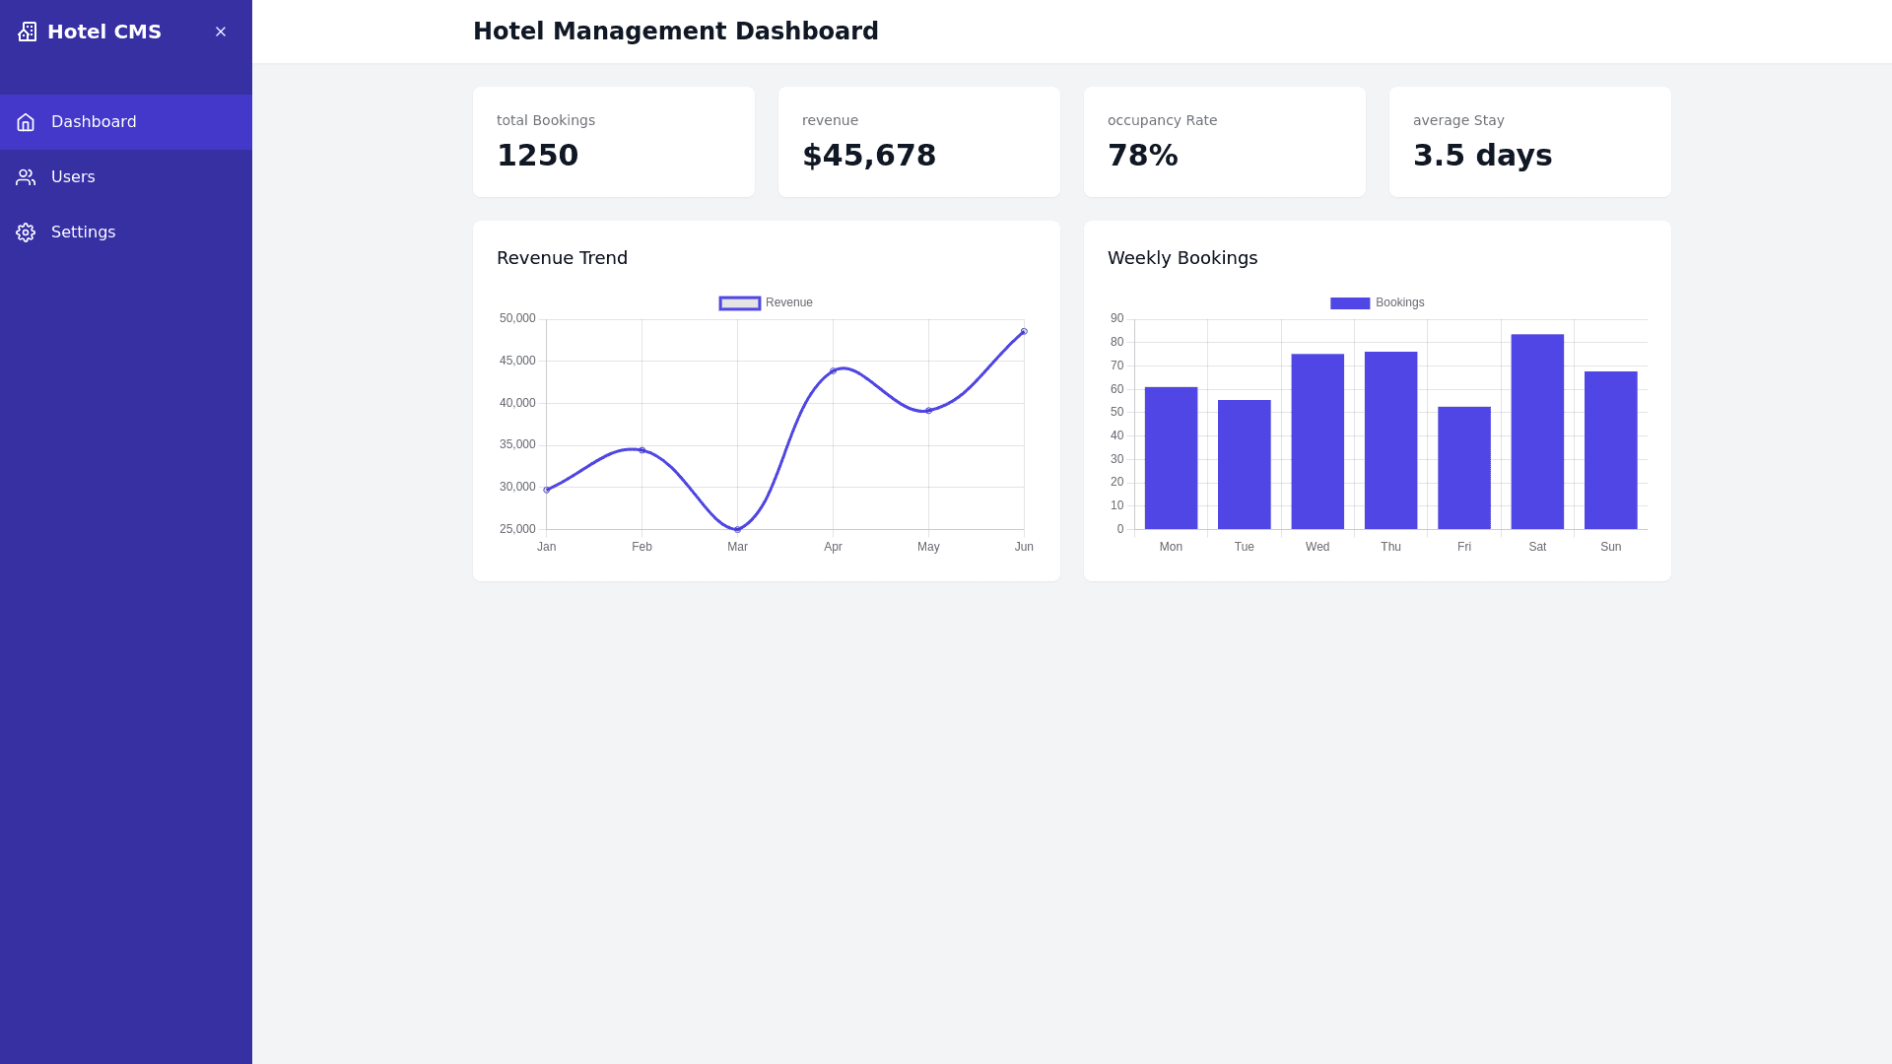This screenshot has height=1064, width=1892.
Task: Click the total Bookings stat card
Action: coord(614,142)
